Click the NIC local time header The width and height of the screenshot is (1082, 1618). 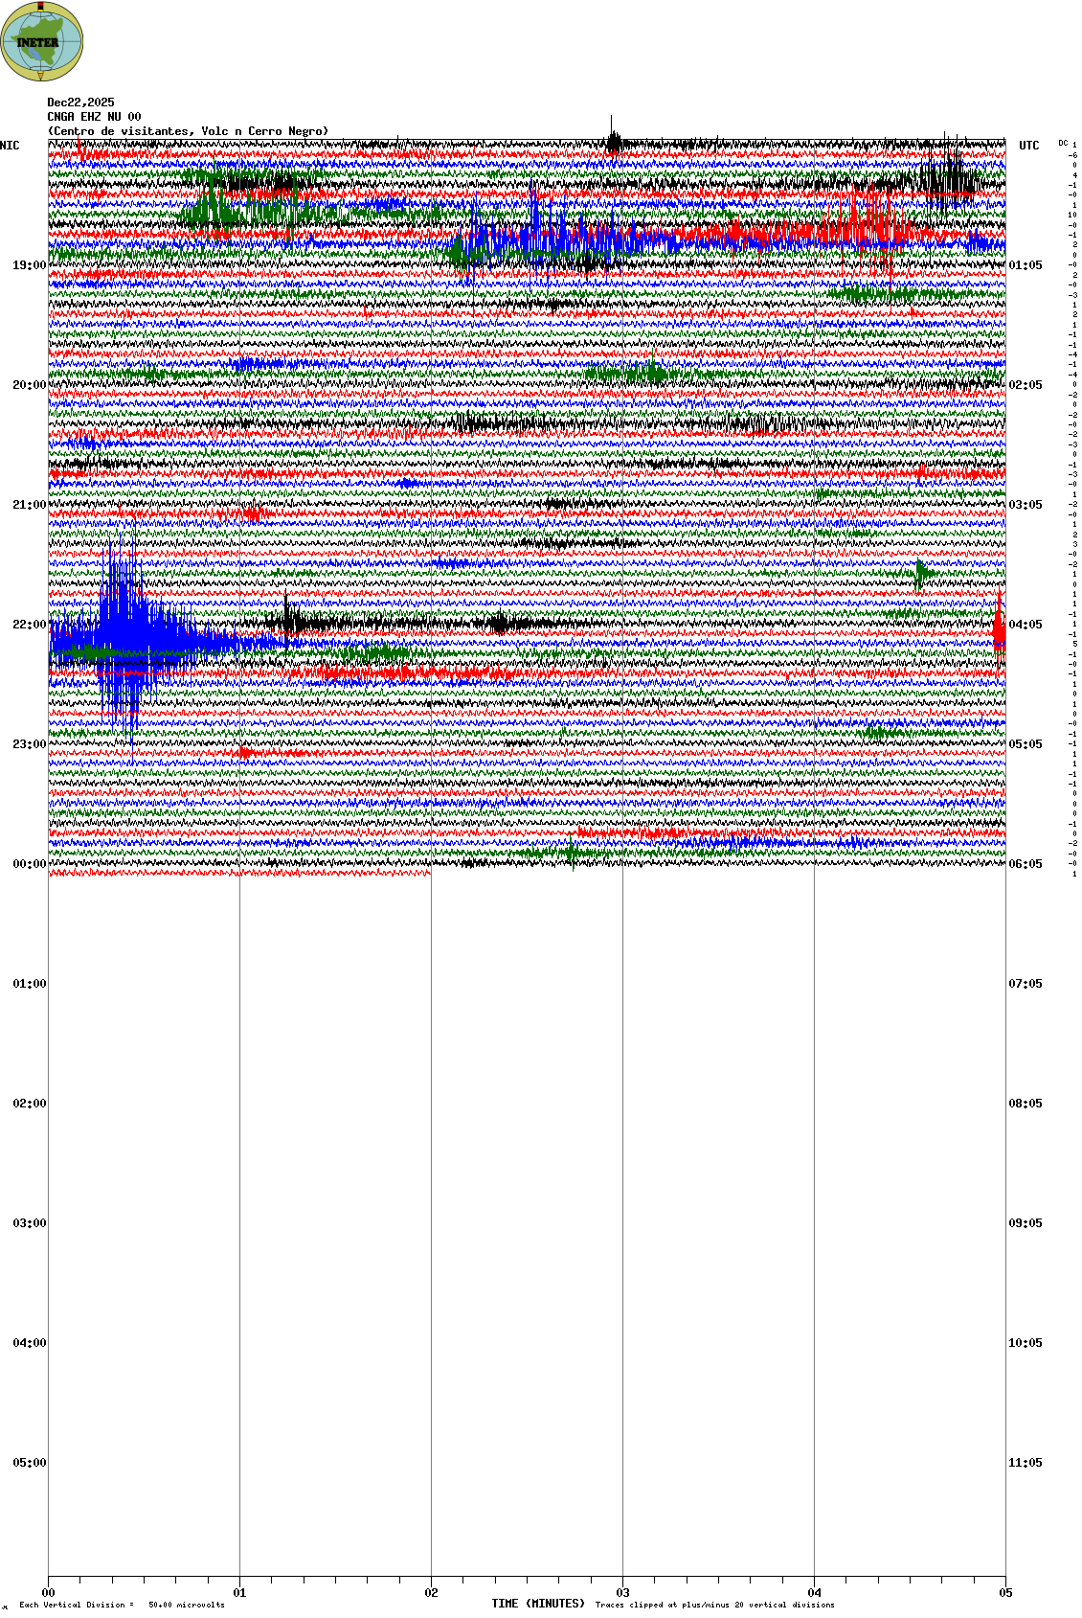tap(10, 146)
